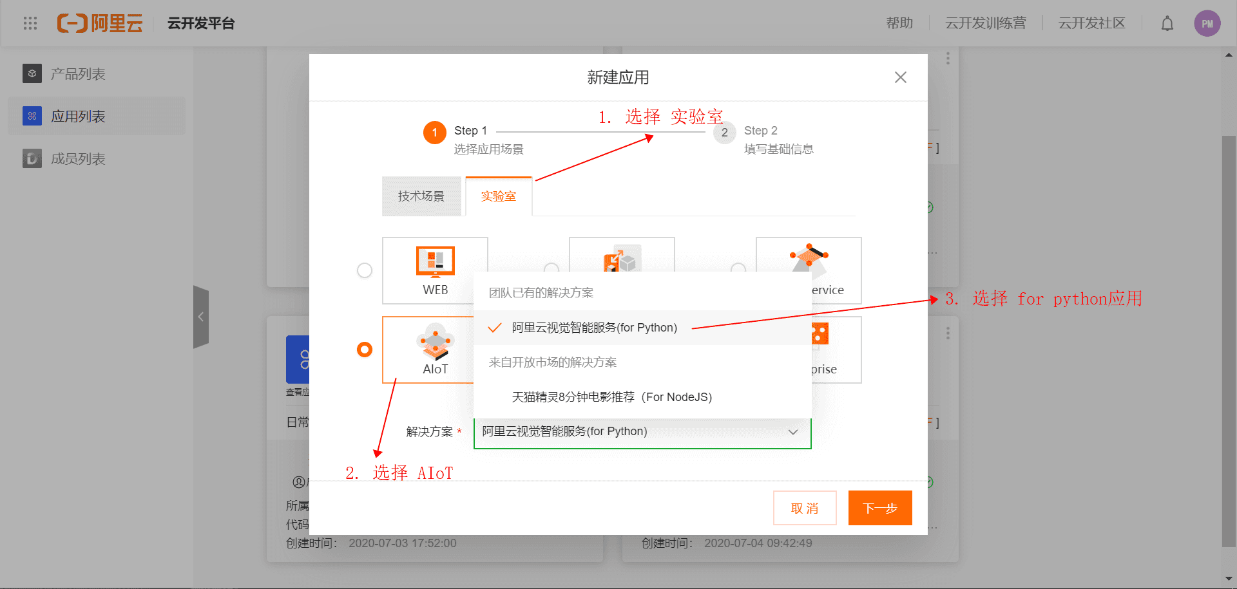1237x589 pixels.
Task: Click the scrollbar down arrow
Action: click(1229, 579)
